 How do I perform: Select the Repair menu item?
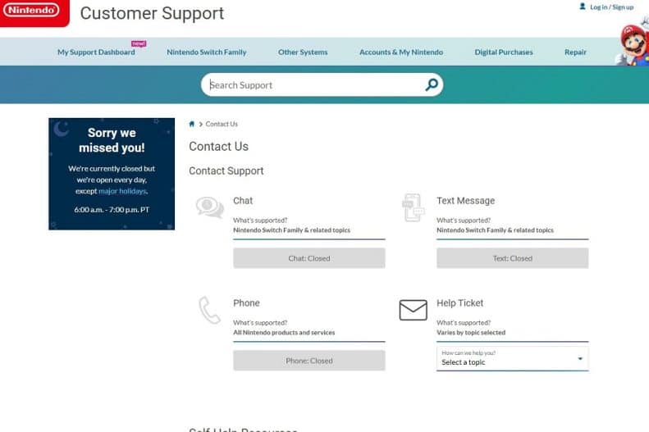575,52
